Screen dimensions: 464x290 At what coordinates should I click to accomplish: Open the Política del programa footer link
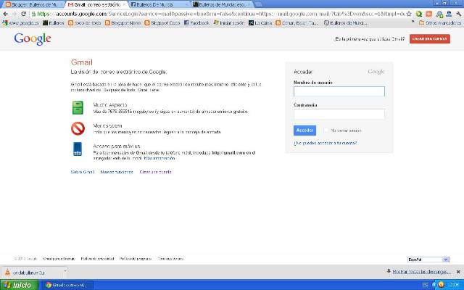pyautogui.click(x=136, y=259)
